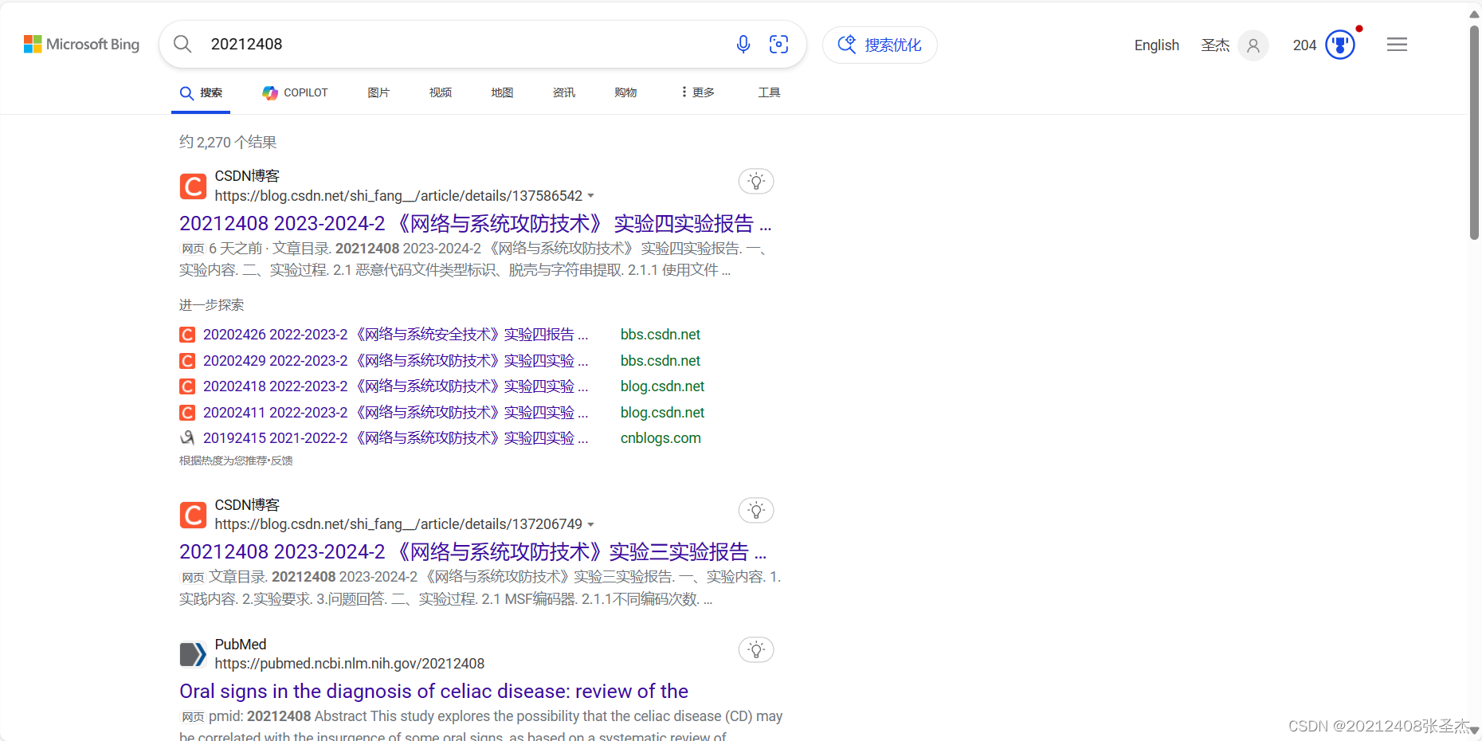This screenshot has height=741, width=1482.
Task: Click CSDN favicon of 实验四 result
Action: coord(193,186)
